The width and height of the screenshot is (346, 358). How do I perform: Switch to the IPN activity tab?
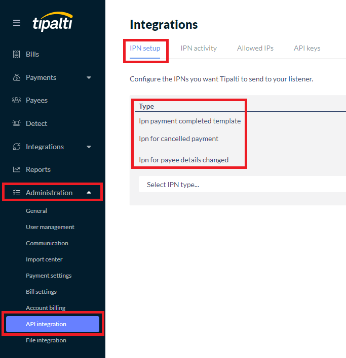199,48
